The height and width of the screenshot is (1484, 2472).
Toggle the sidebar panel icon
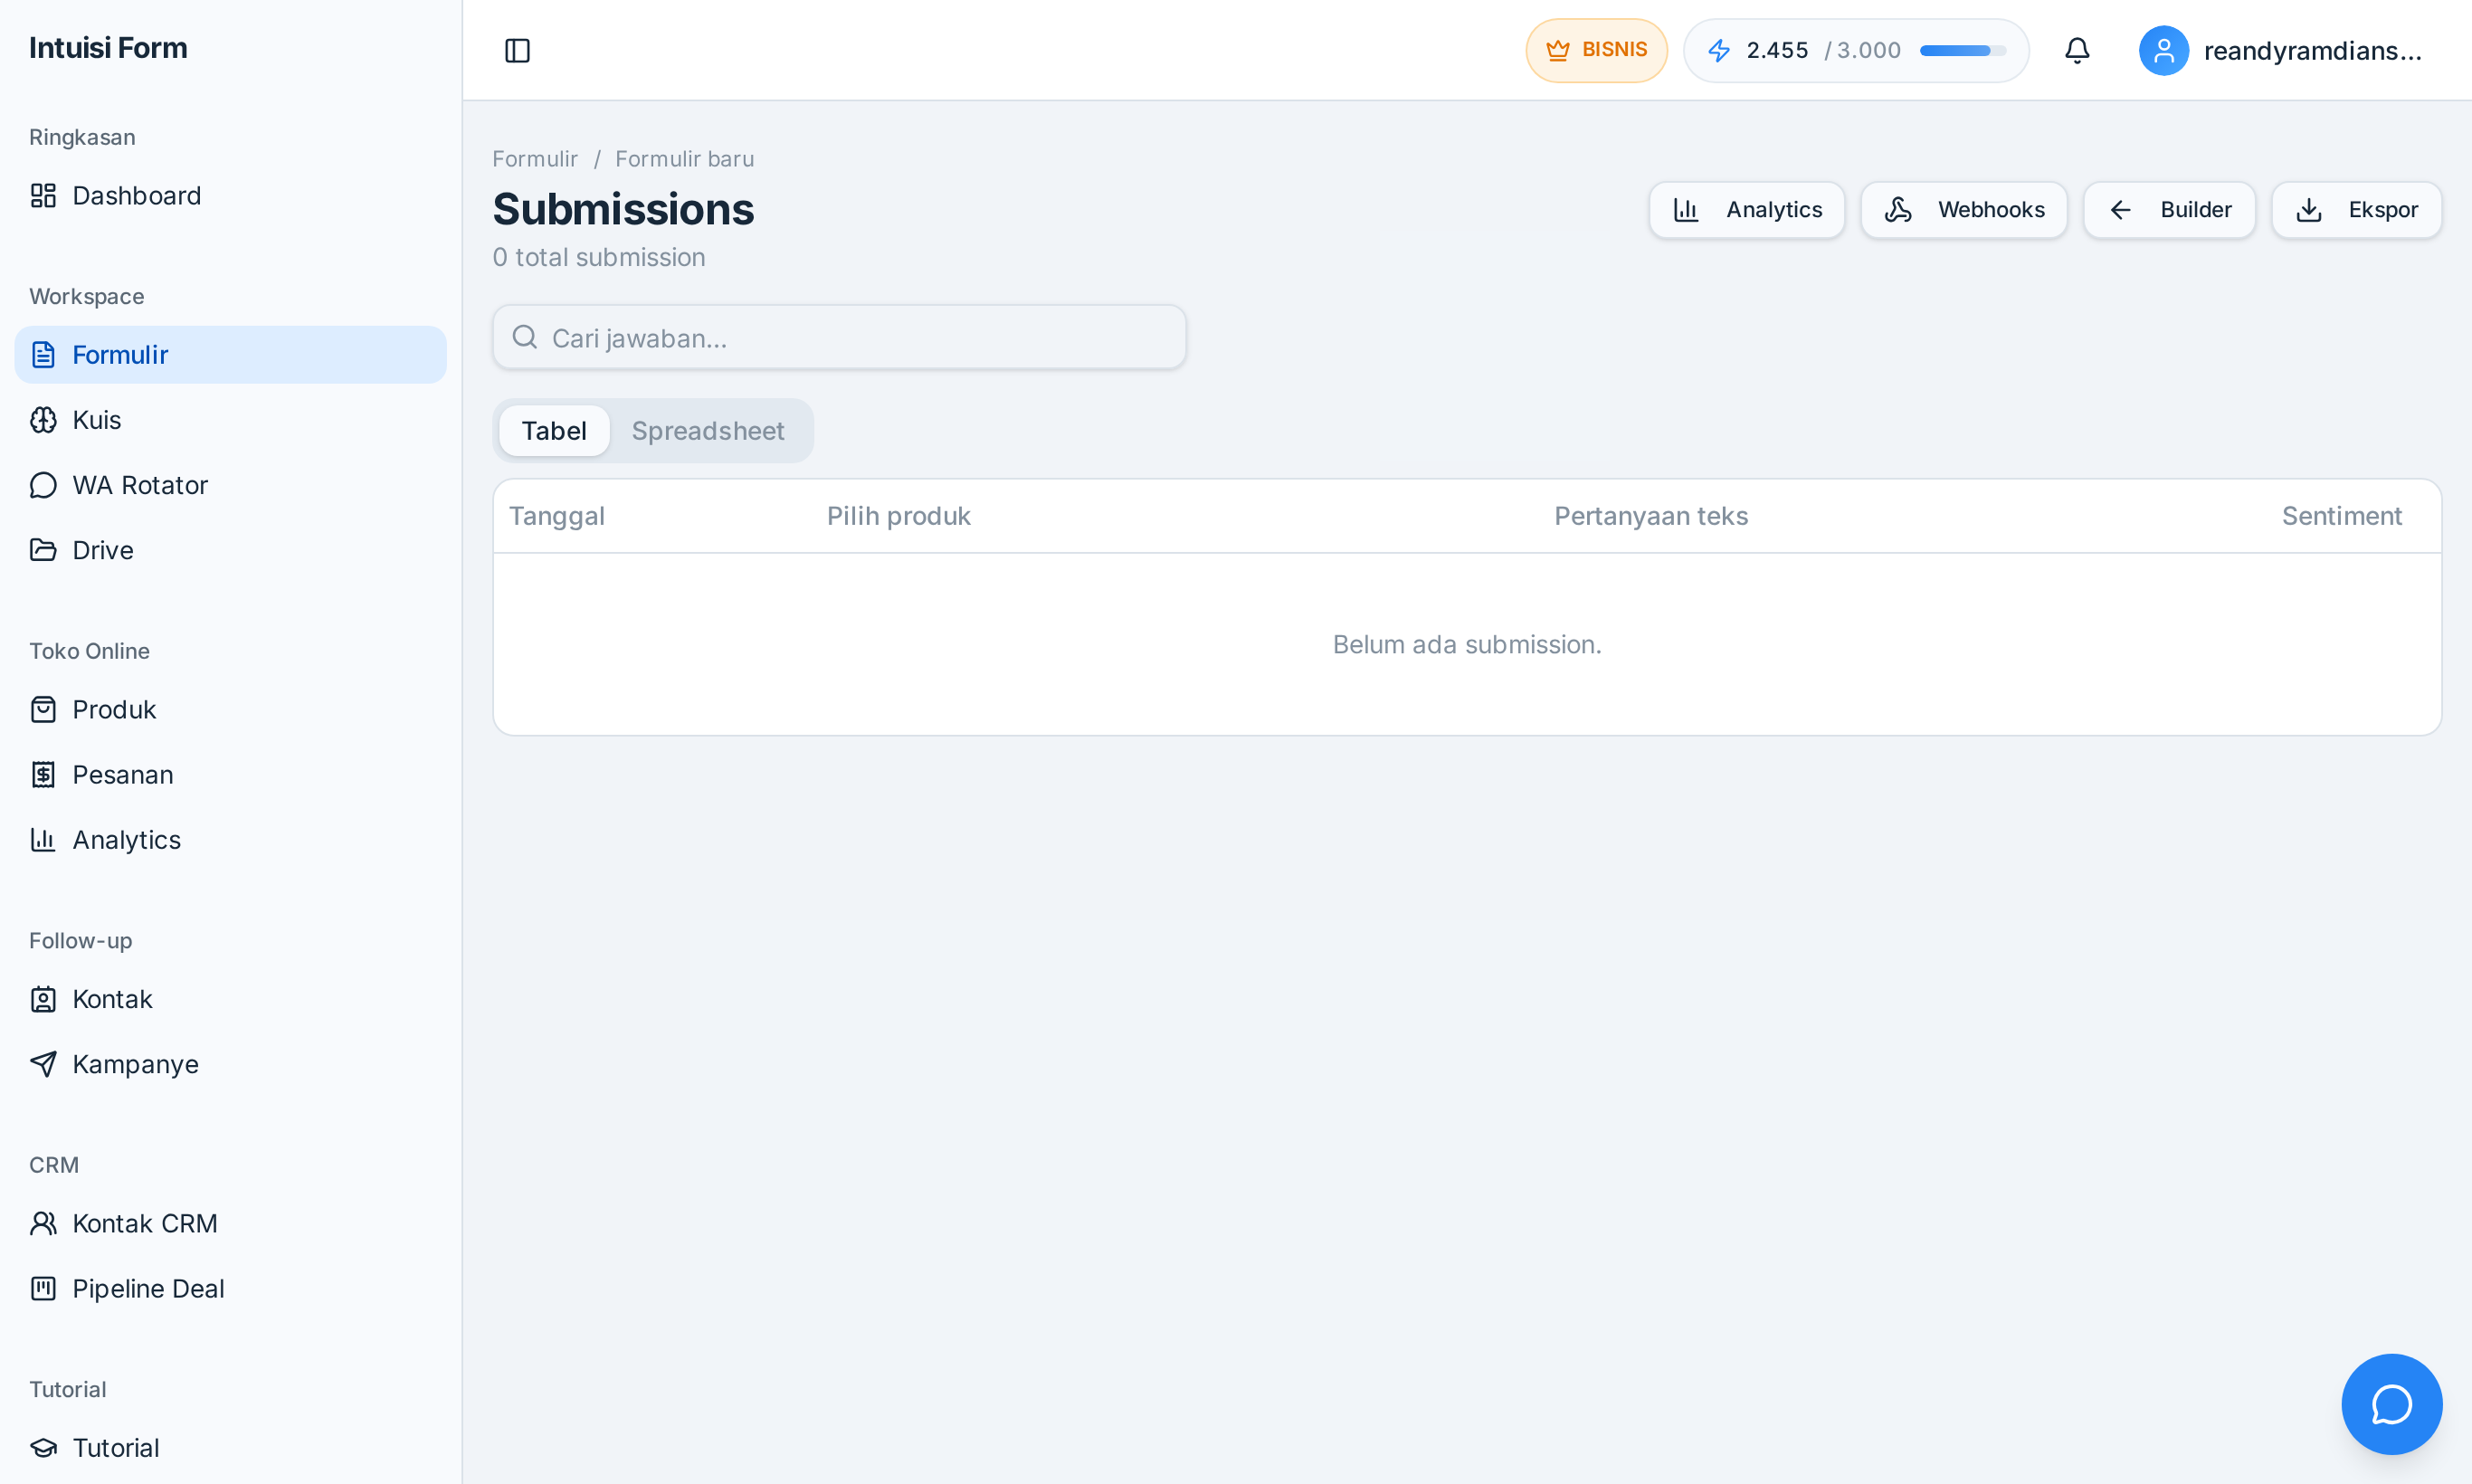[x=517, y=50]
